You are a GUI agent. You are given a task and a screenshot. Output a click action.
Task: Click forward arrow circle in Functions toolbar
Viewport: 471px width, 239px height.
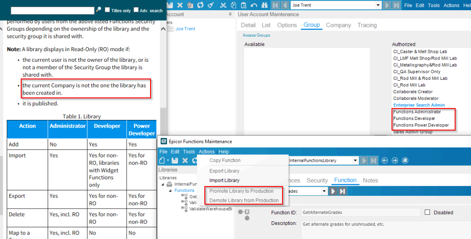tap(395, 161)
